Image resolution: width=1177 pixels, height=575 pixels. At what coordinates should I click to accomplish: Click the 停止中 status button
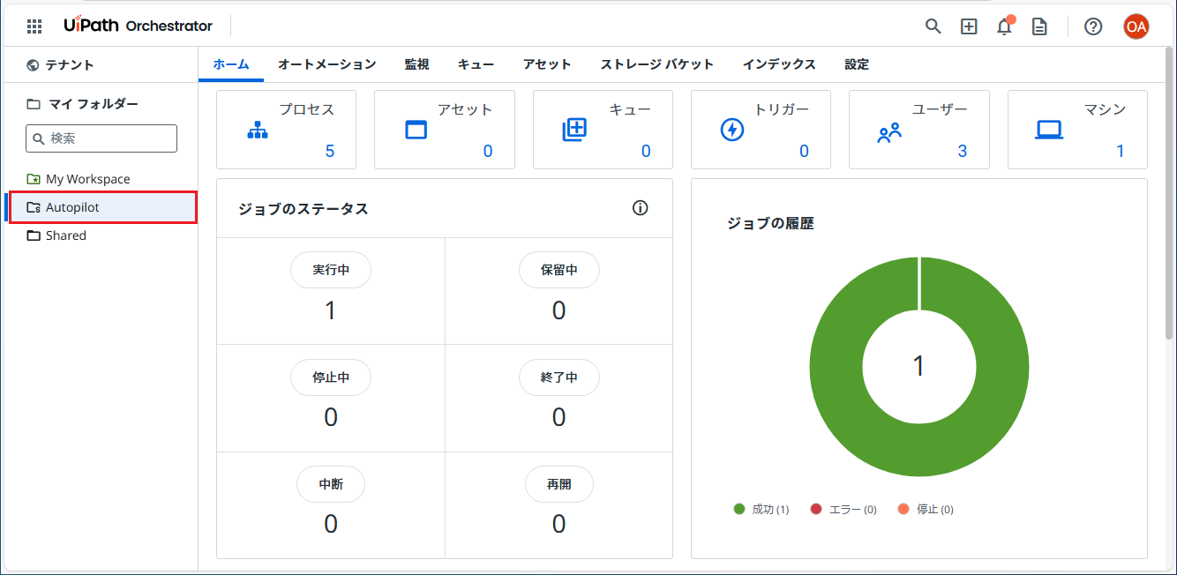click(331, 377)
